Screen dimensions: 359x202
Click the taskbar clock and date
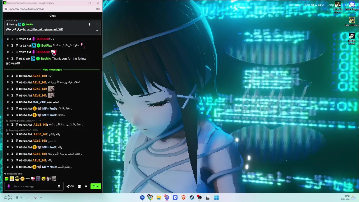point(8,198)
